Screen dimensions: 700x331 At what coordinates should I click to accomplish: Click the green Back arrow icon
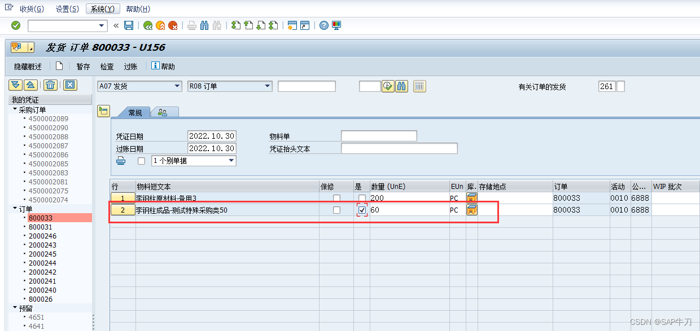pyautogui.click(x=148, y=25)
